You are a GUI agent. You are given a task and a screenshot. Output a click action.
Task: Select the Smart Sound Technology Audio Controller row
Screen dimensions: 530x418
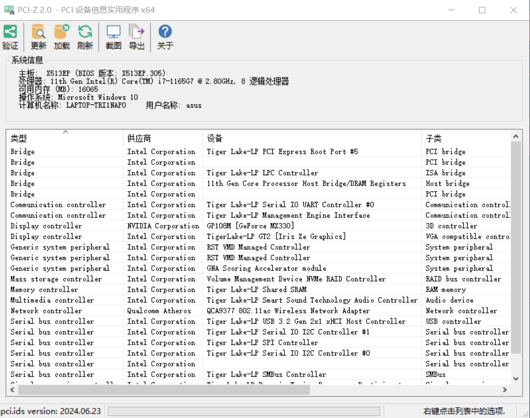pos(258,300)
